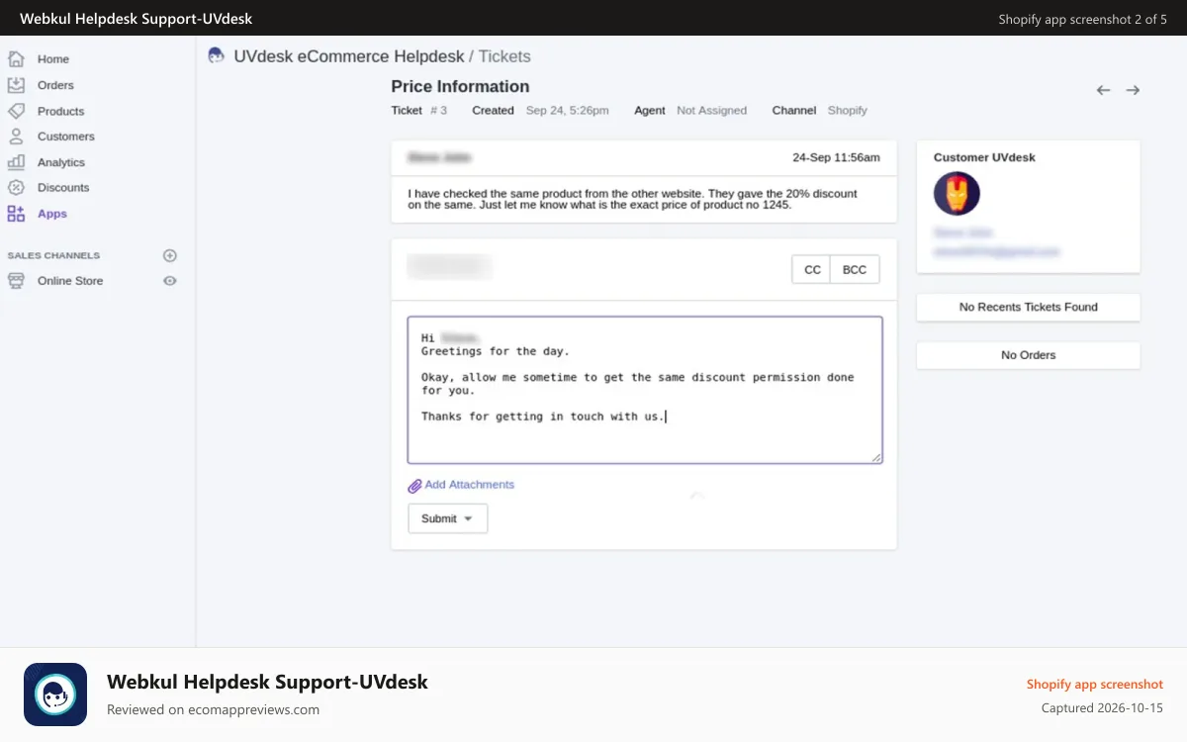Image resolution: width=1187 pixels, height=742 pixels.
Task: Click the customer message about 20% discount
Action: pyautogui.click(x=633, y=199)
